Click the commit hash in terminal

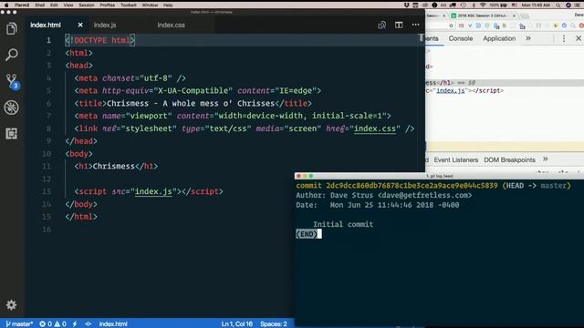(412, 186)
